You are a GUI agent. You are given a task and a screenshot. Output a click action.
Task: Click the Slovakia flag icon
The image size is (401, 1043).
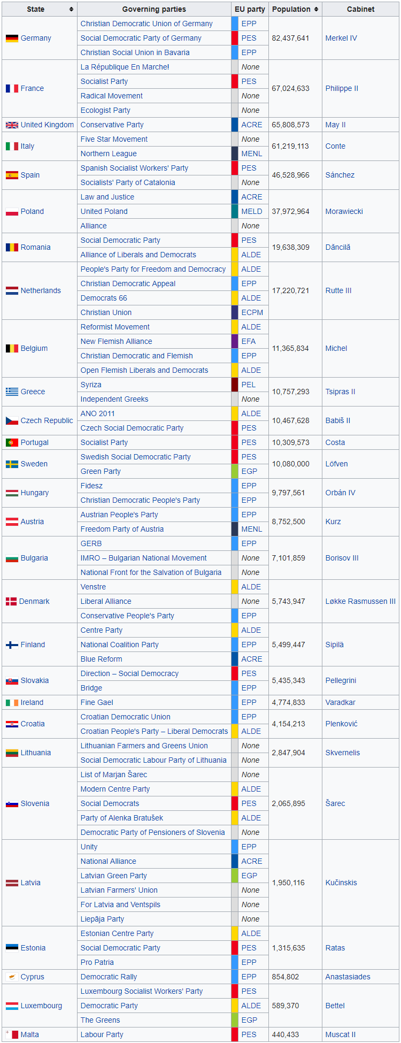pos(12,681)
